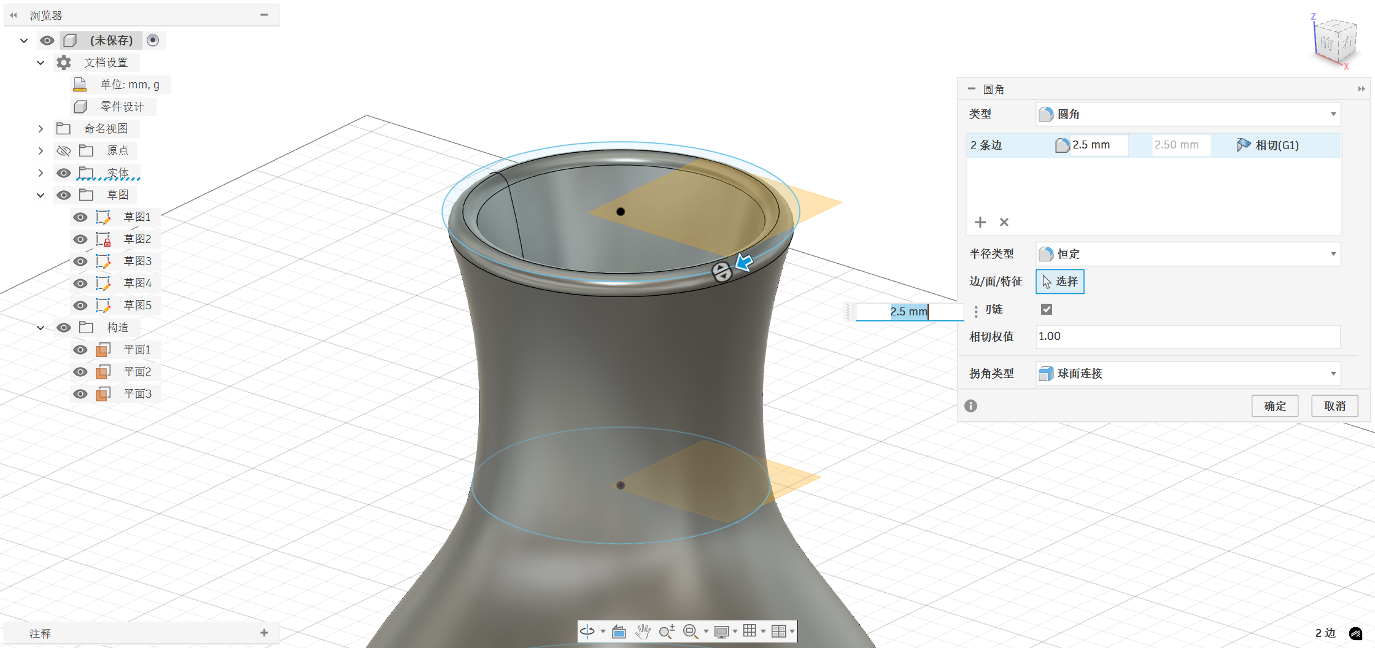
Task: Click the floating 2.5 mm canvas input
Action: pos(910,312)
